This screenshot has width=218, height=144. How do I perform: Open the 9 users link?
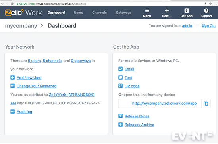tap(34, 61)
